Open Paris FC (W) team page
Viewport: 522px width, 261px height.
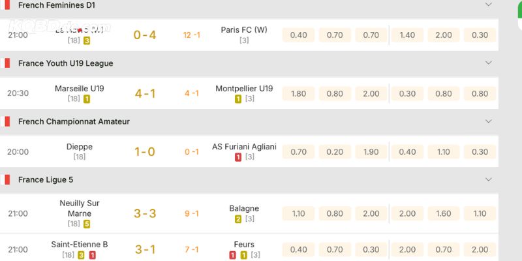(244, 29)
